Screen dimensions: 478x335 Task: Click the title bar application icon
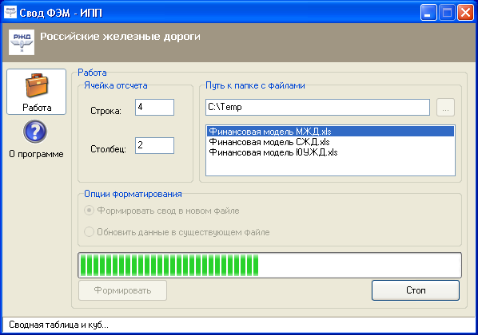pos(10,12)
